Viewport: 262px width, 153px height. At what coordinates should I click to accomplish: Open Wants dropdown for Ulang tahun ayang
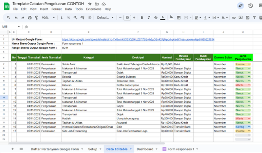point(249,118)
